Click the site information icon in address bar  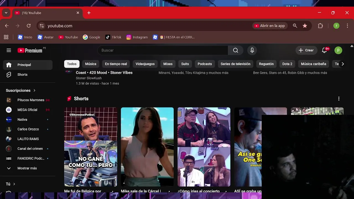(41, 26)
